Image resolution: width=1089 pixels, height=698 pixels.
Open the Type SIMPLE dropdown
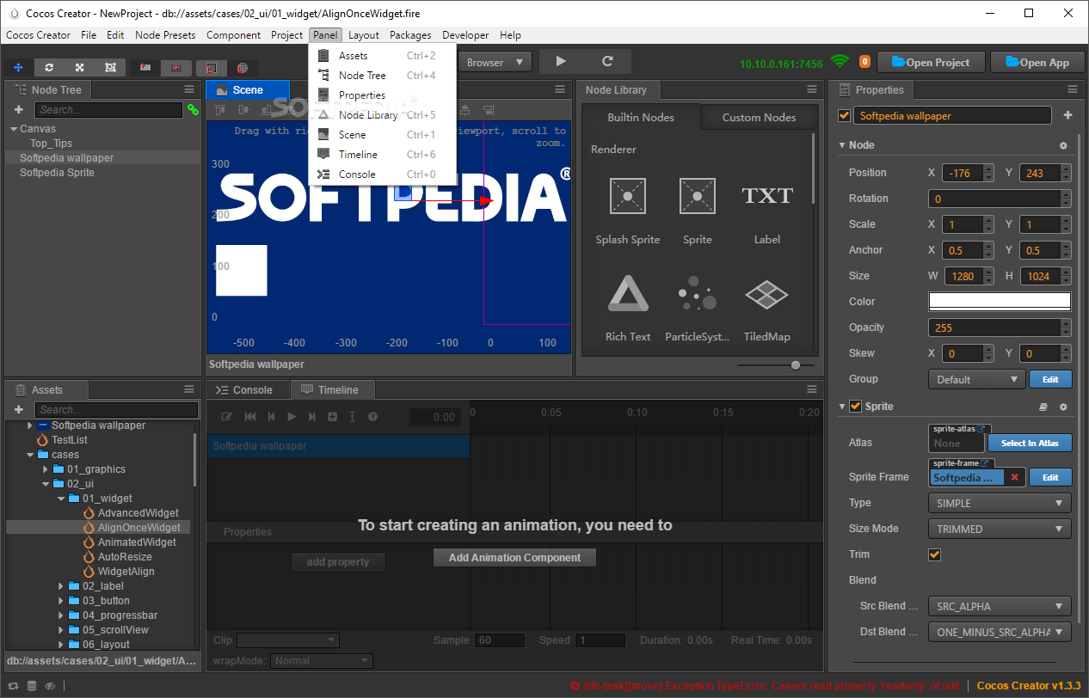(1000, 503)
